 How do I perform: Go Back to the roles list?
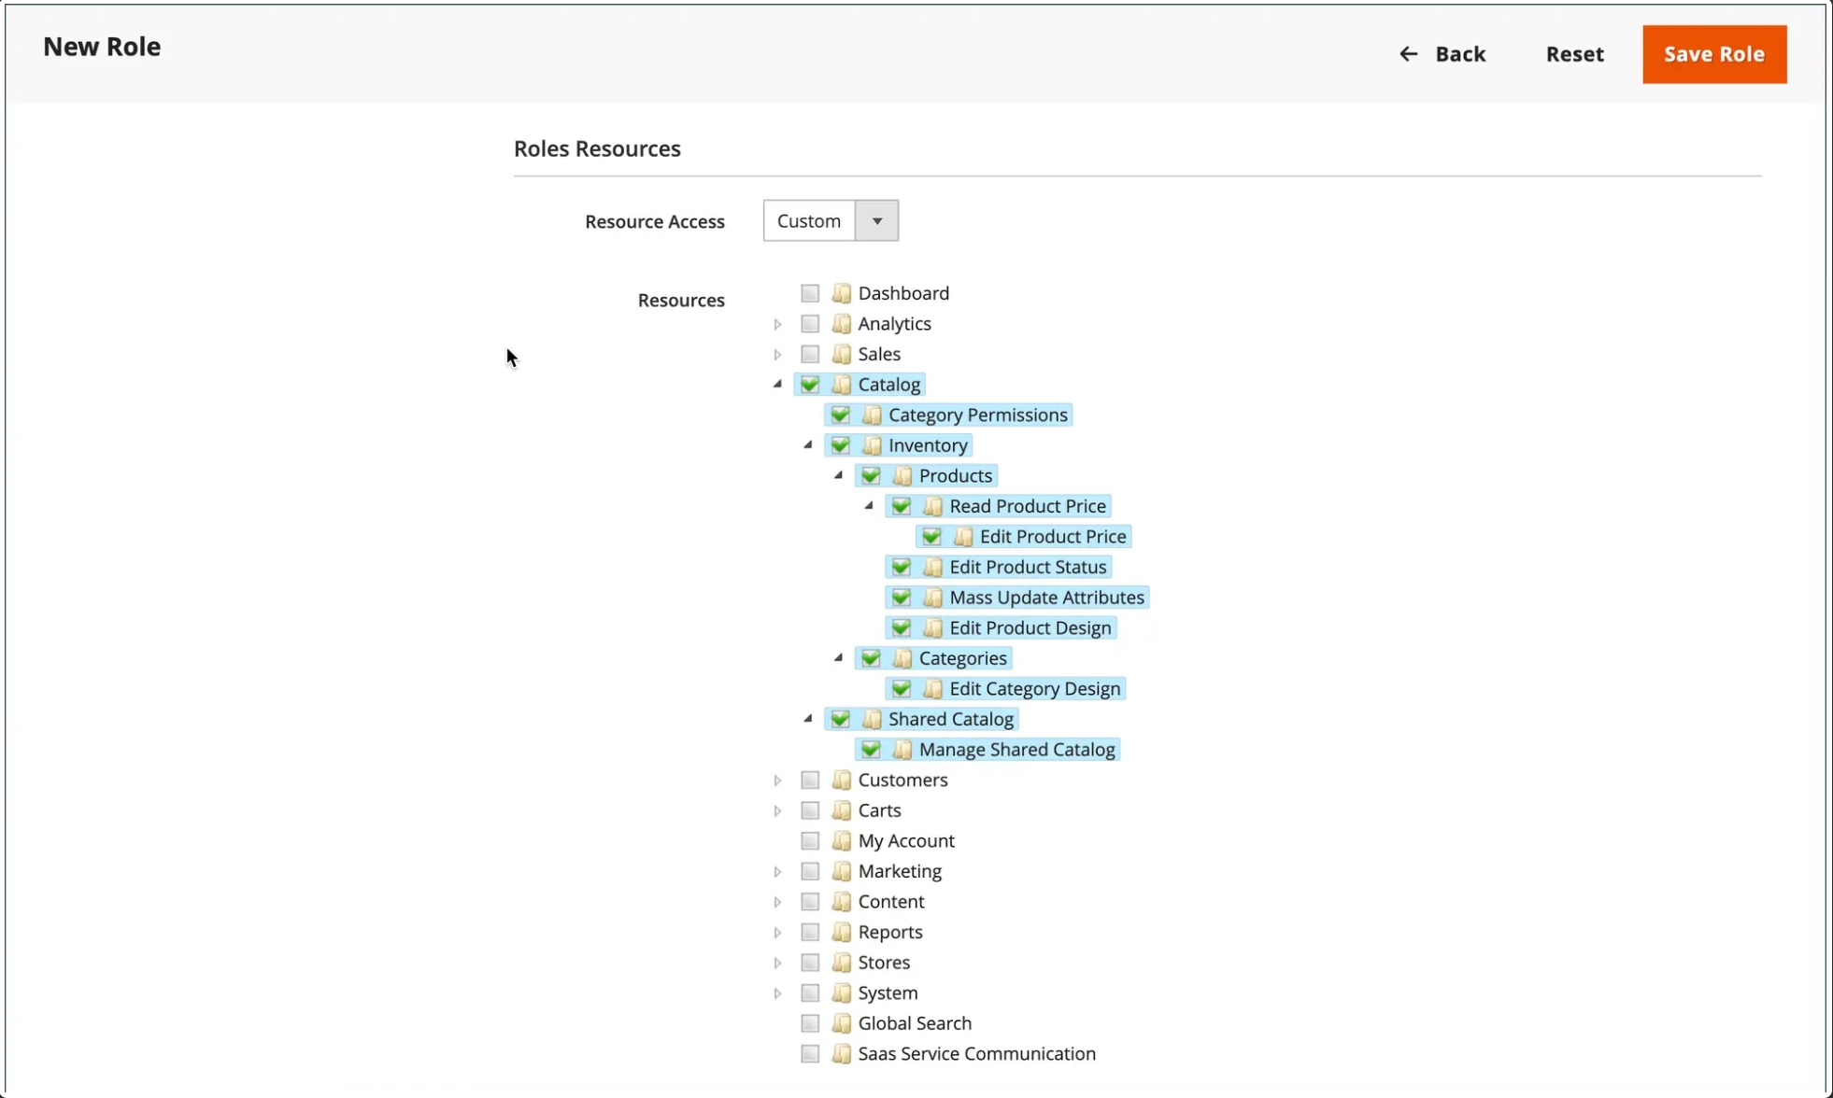[x=1442, y=54]
